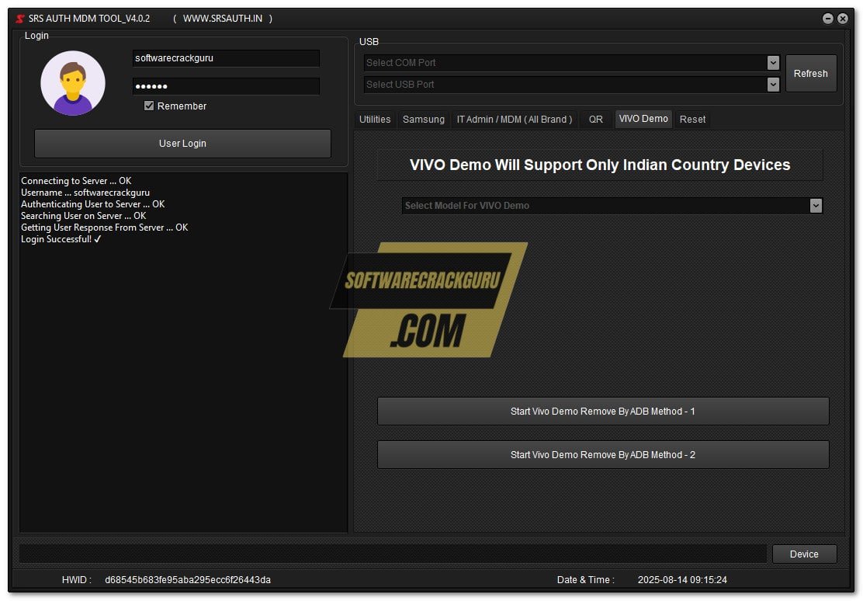
Task: Open the Samsung tab
Action: tap(423, 120)
